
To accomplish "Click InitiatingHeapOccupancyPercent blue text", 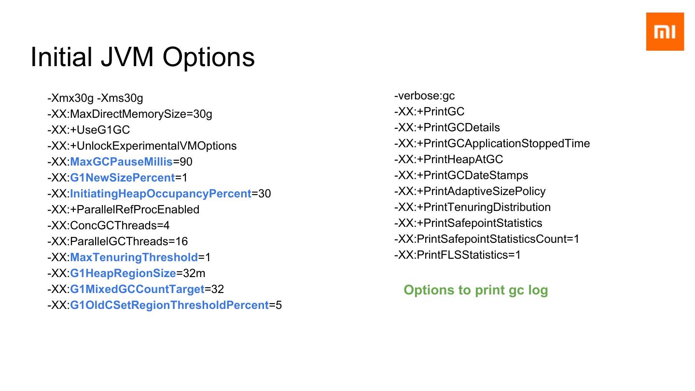I will pyautogui.click(x=160, y=194).
